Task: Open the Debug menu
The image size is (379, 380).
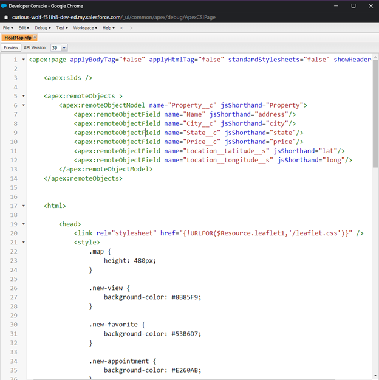Action: pos(43,28)
